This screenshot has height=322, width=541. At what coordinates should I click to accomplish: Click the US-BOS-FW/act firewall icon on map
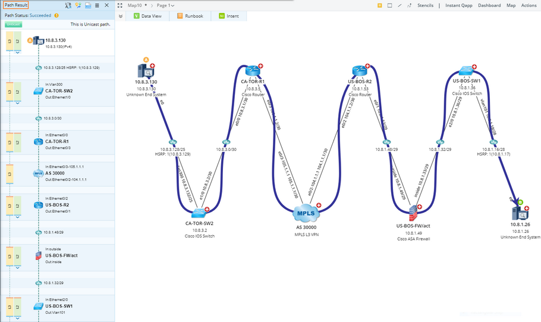tap(413, 213)
